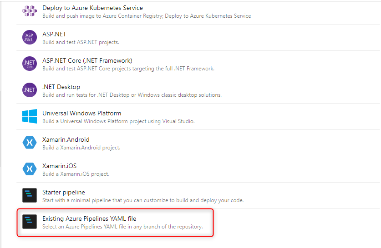The width and height of the screenshot is (381, 248).
Task: Select Deploy to Azure Kubernetes Service template
Action: tap(92, 8)
